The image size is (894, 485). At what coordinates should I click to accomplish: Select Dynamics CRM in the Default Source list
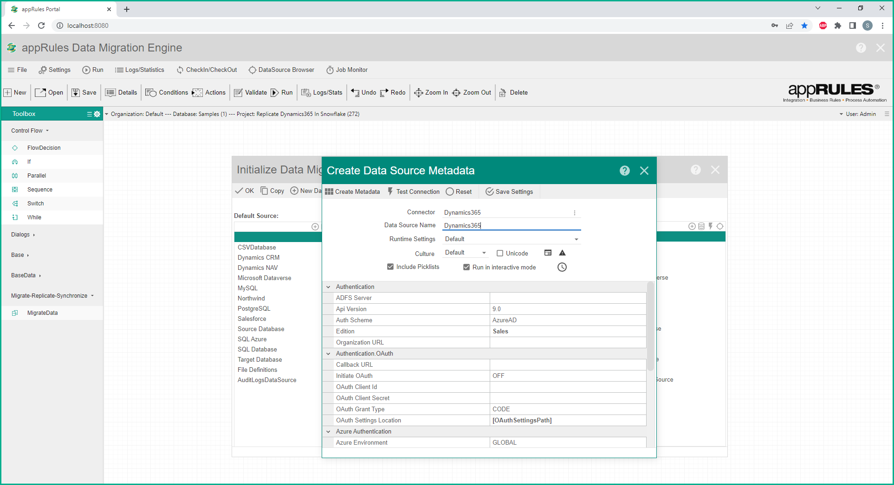click(x=259, y=258)
